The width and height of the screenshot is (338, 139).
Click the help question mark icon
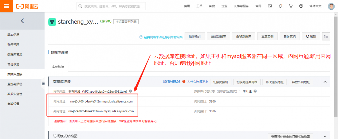coord(301,6)
